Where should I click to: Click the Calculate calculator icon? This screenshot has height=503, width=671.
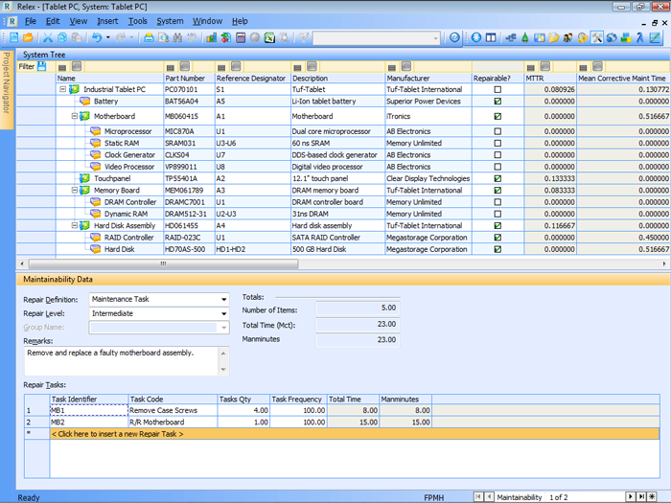coord(241,37)
